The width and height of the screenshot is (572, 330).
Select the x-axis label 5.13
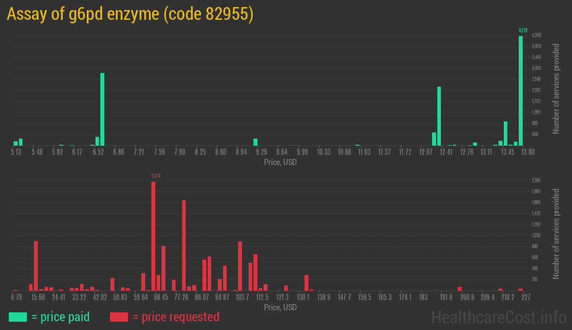pyautogui.click(x=16, y=152)
